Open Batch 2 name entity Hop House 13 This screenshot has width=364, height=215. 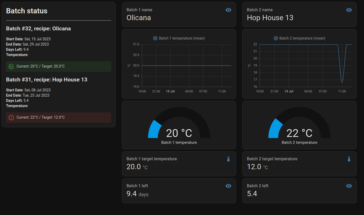299,15
